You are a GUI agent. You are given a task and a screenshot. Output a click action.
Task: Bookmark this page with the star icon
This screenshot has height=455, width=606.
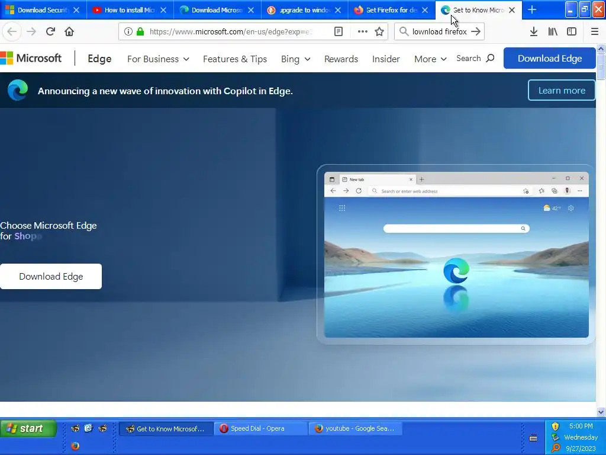379,32
